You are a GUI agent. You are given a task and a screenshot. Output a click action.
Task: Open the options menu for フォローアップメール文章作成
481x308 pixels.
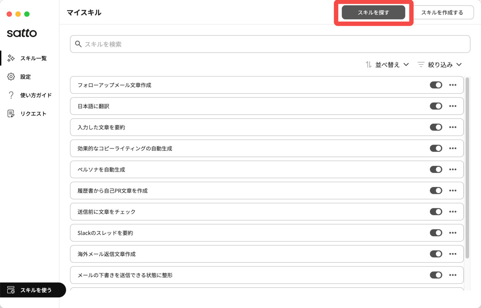[x=453, y=85]
